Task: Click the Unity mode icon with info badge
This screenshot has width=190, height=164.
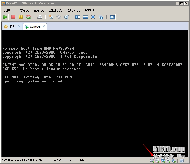Action: click(x=101, y=17)
